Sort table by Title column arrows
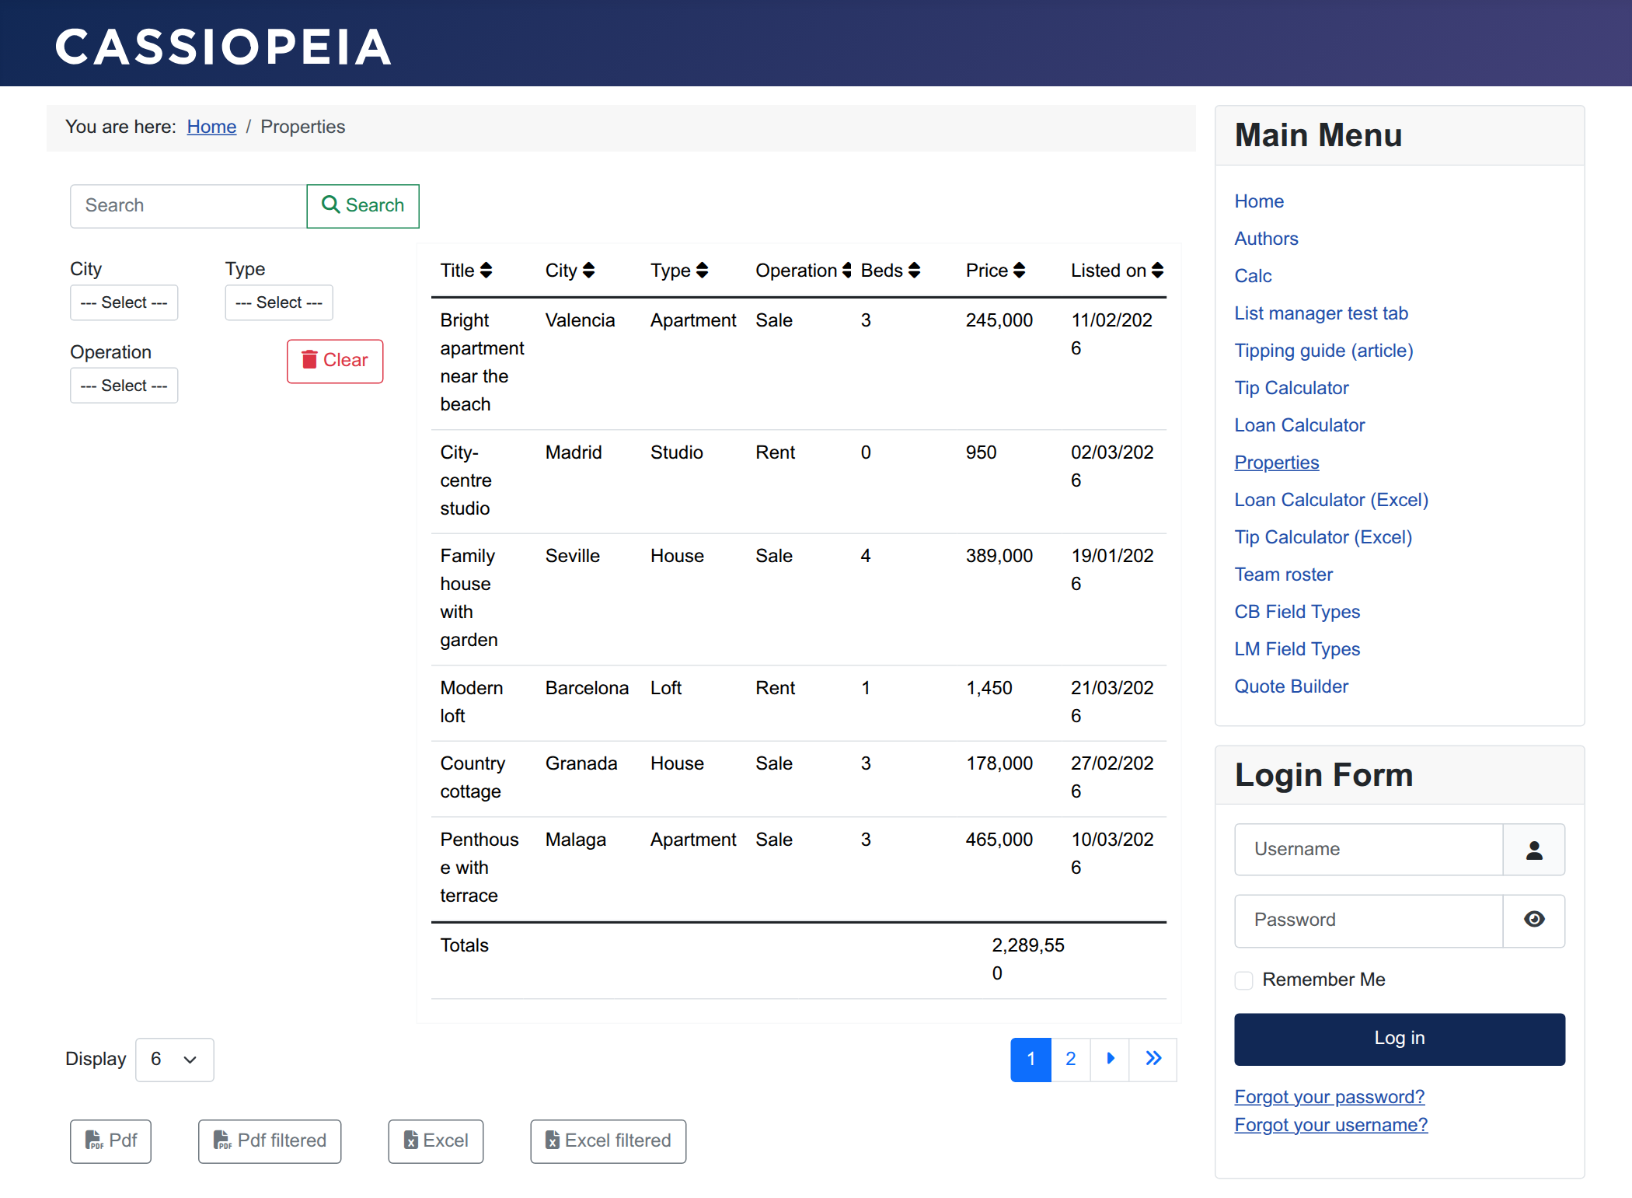Image resolution: width=1632 pixels, height=1198 pixels. pyautogui.click(x=486, y=271)
